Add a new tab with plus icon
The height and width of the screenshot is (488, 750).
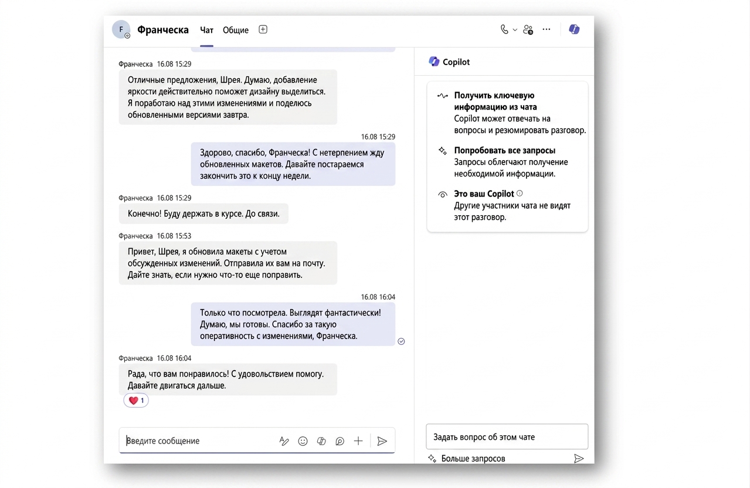[263, 29]
